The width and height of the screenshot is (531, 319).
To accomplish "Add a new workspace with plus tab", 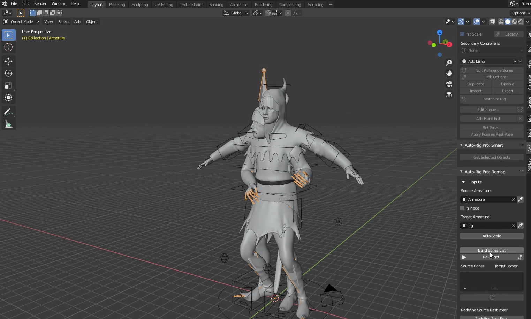I will tap(331, 5).
